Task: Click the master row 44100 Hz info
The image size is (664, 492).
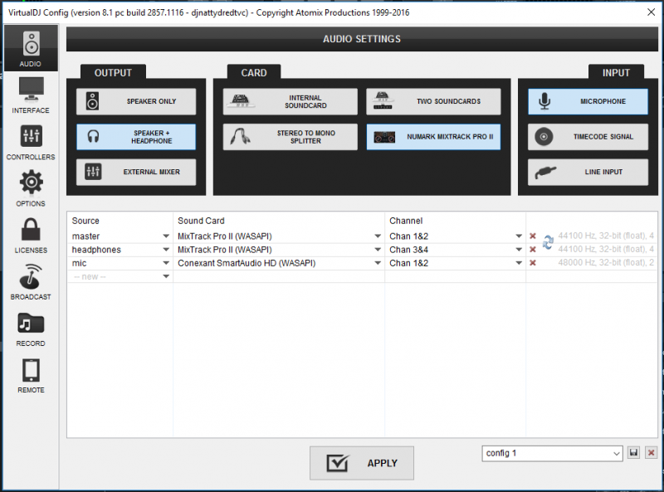Action: point(606,236)
